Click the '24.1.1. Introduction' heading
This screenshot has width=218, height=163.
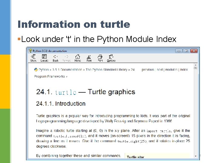61,104
